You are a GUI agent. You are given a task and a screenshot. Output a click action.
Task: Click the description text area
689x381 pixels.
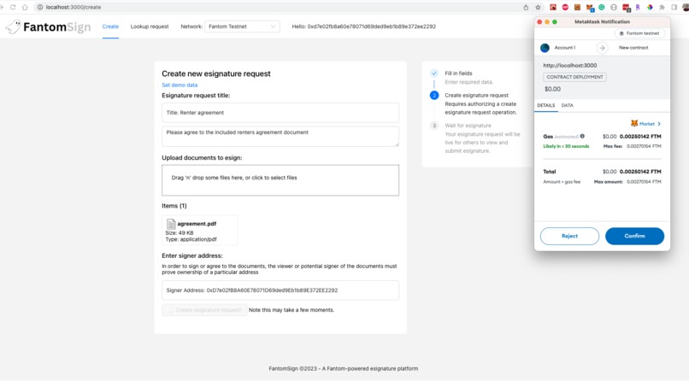(x=280, y=136)
